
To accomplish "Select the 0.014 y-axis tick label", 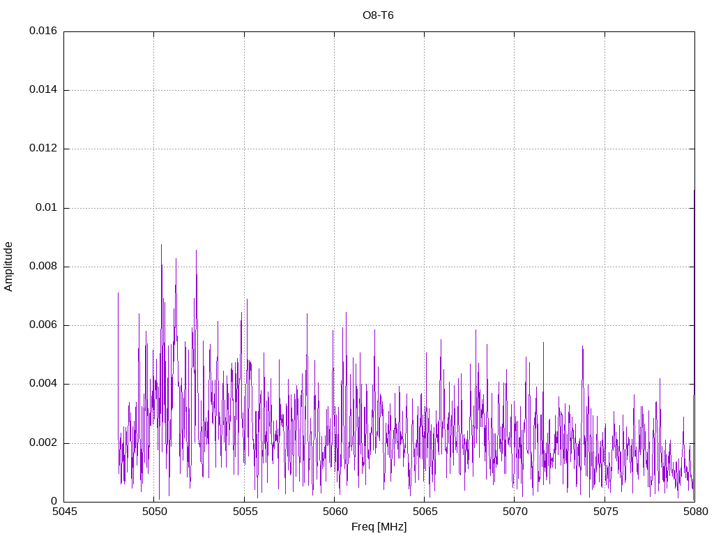I will click(x=43, y=90).
